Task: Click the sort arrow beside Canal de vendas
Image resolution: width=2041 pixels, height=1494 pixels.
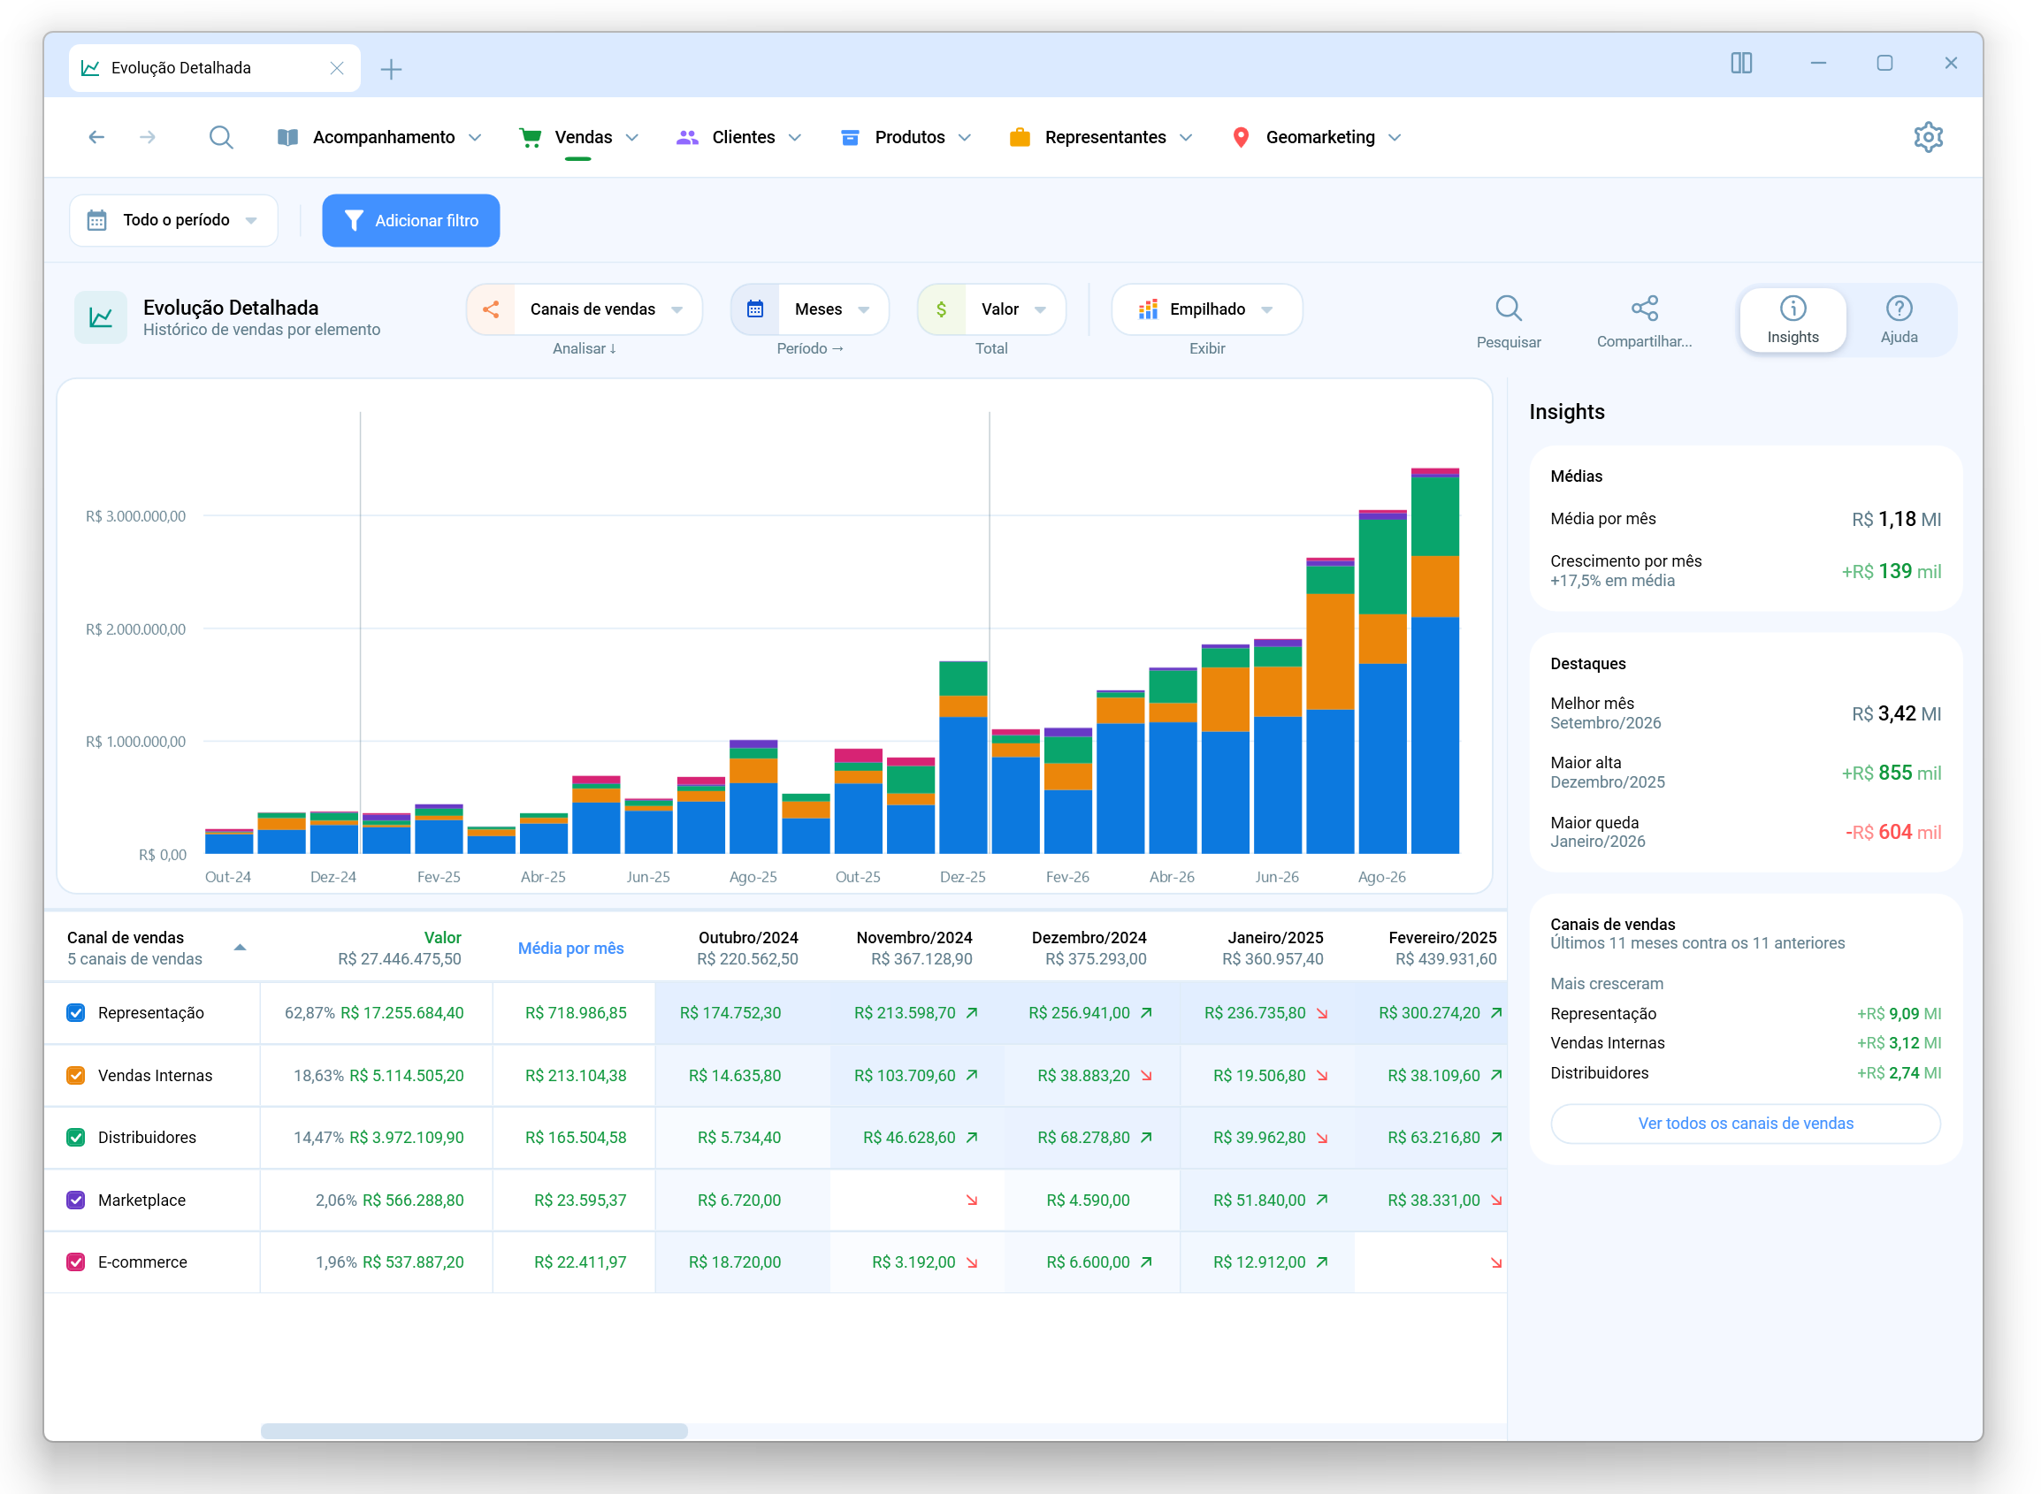Action: pos(240,948)
